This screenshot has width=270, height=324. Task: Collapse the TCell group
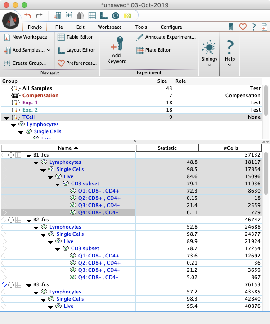[6, 118]
